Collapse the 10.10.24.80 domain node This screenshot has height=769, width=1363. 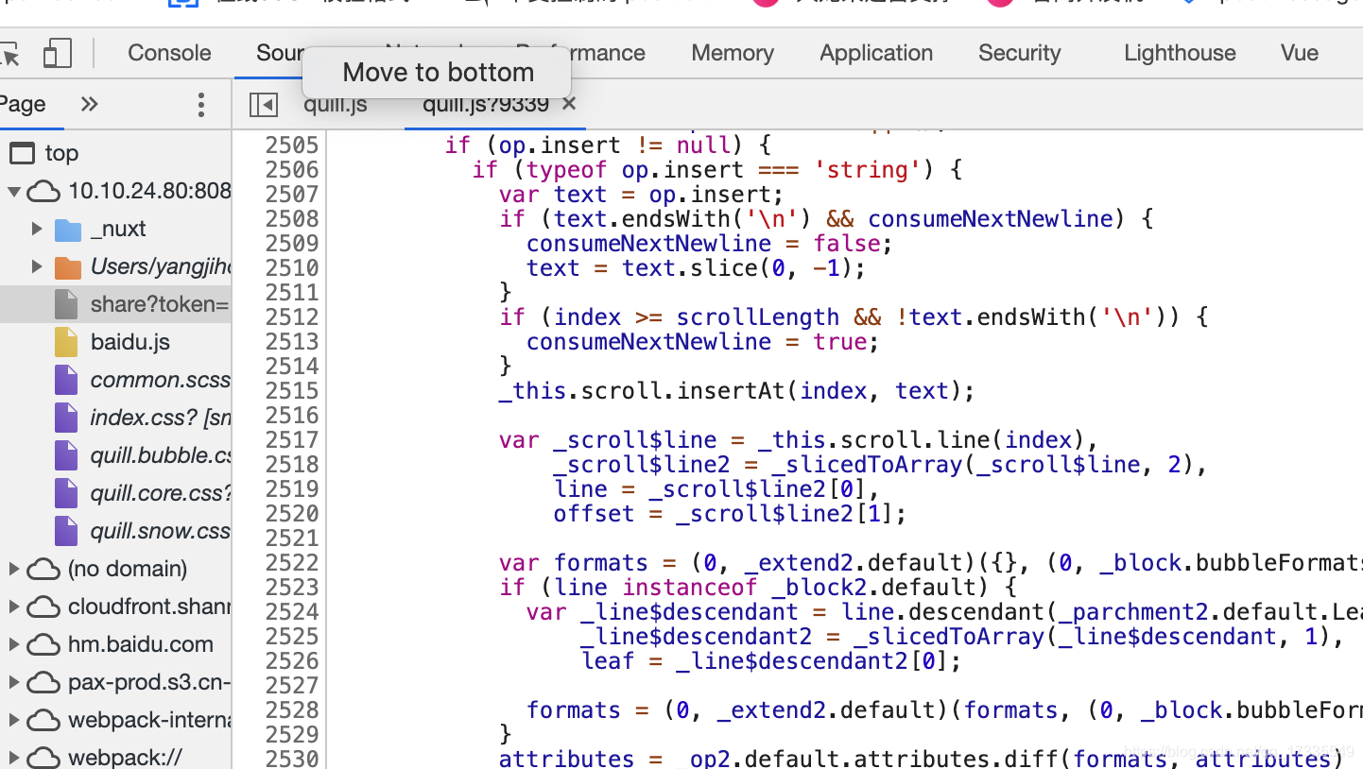point(14,191)
